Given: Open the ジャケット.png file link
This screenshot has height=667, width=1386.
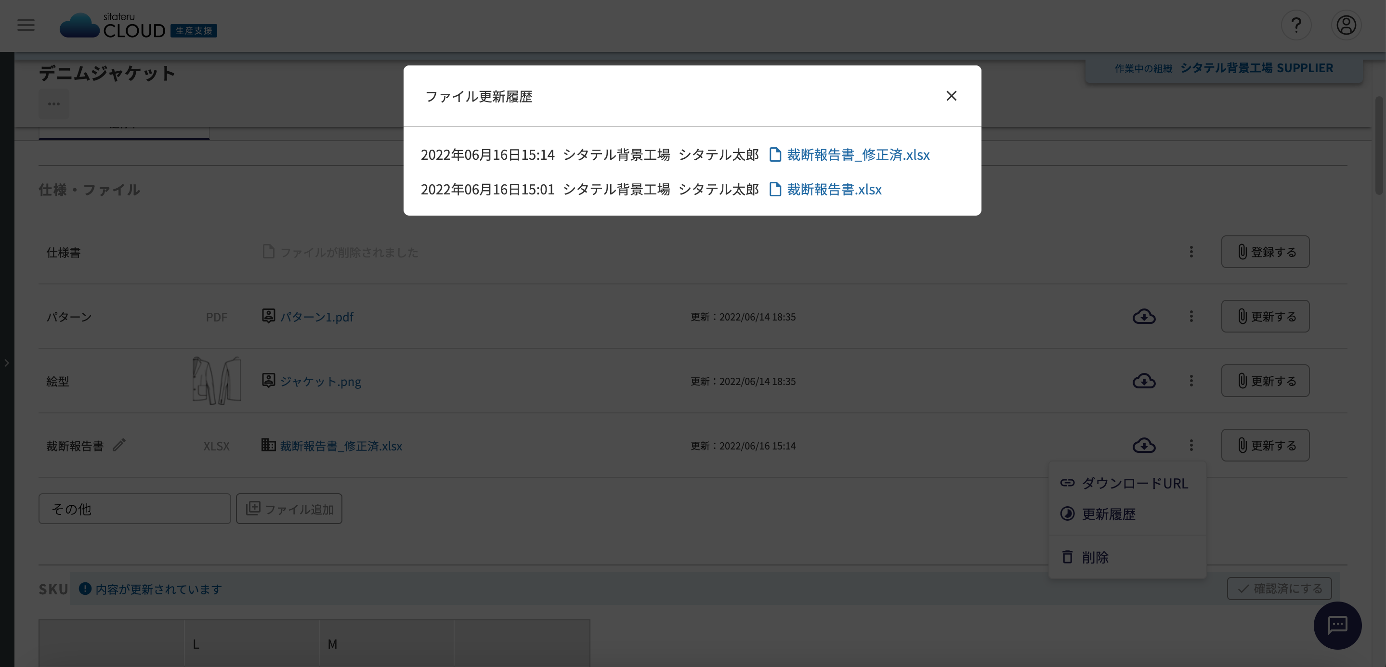Looking at the screenshot, I should (x=320, y=382).
